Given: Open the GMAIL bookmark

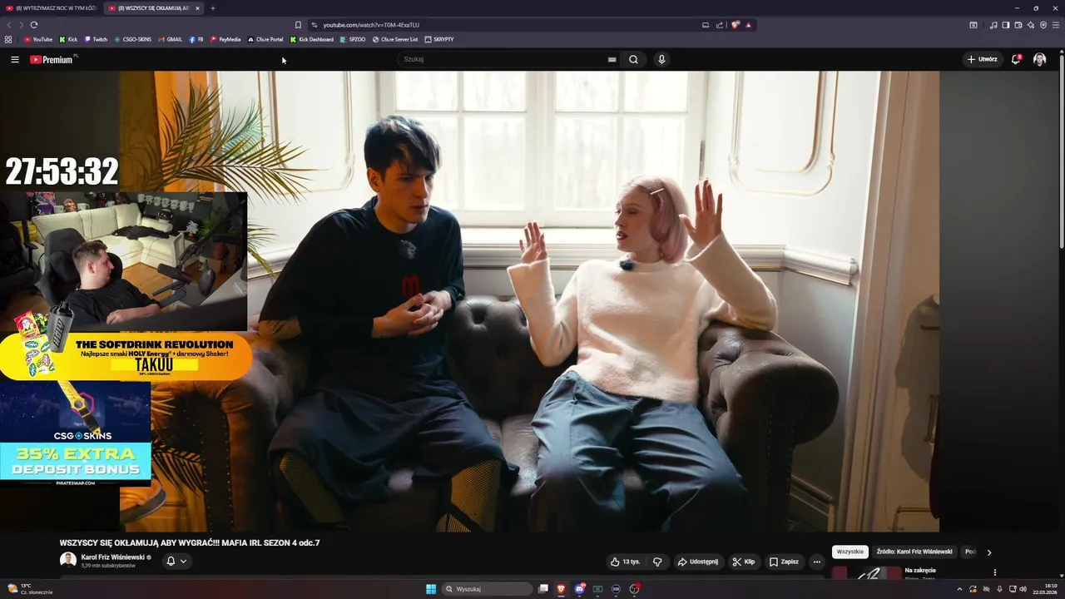Looking at the screenshot, I should tap(170, 39).
